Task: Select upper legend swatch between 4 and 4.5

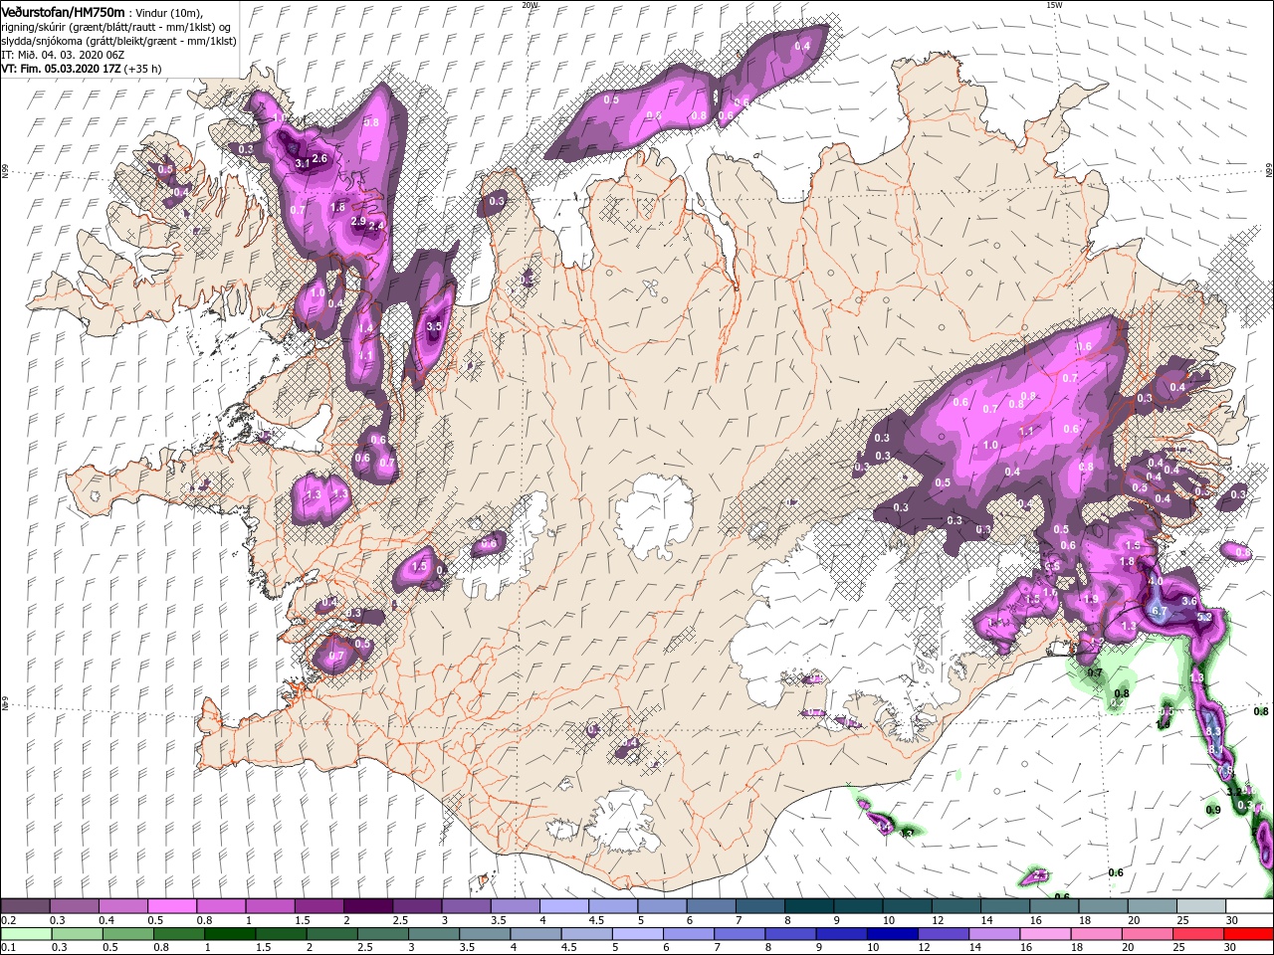Action: pos(563,906)
